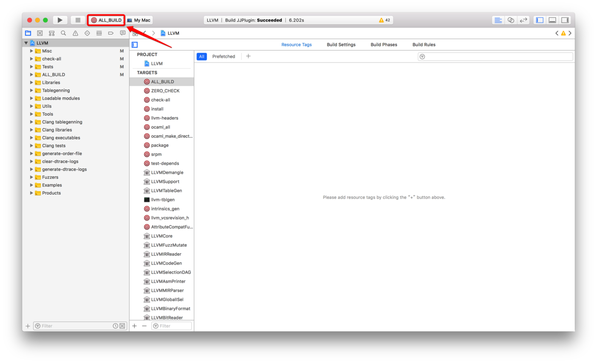Screen dimensions: 597x363
Task: Select the LLVMCore library target
Action: point(162,236)
